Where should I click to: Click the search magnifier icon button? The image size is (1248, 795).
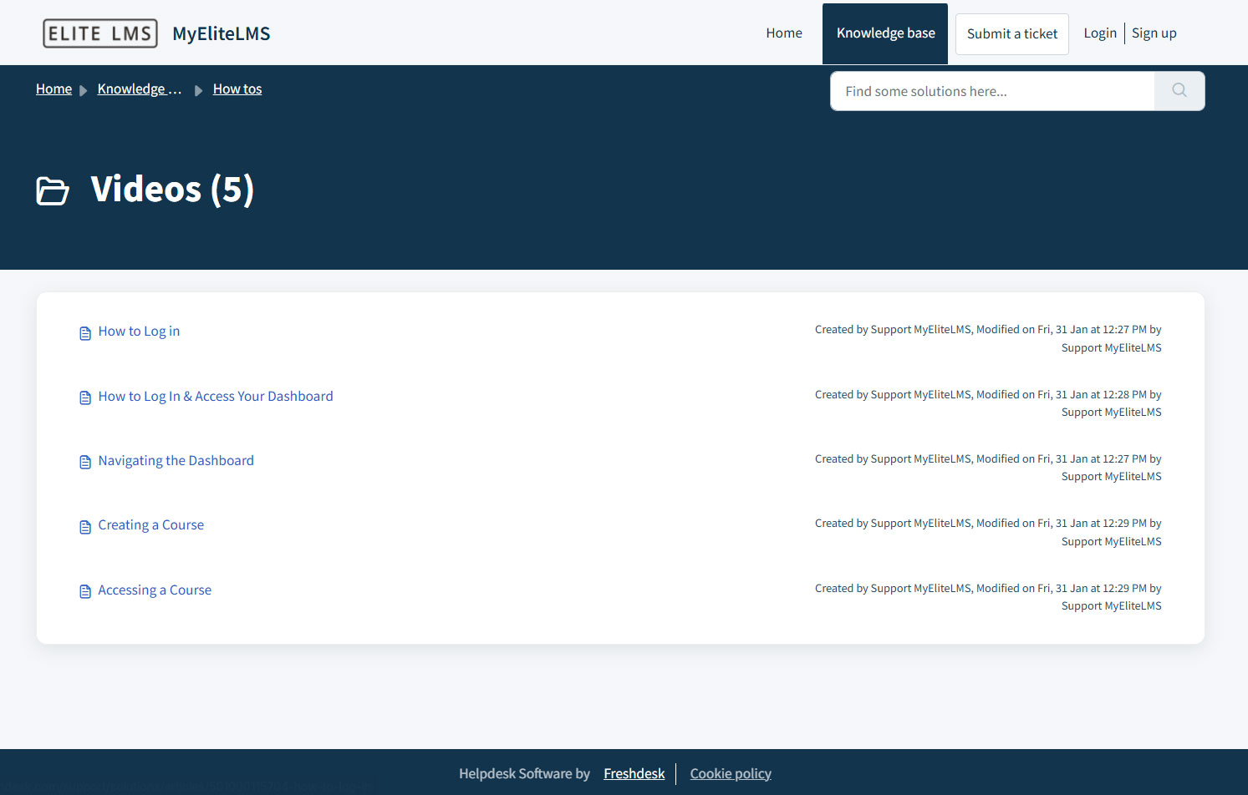(1179, 91)
